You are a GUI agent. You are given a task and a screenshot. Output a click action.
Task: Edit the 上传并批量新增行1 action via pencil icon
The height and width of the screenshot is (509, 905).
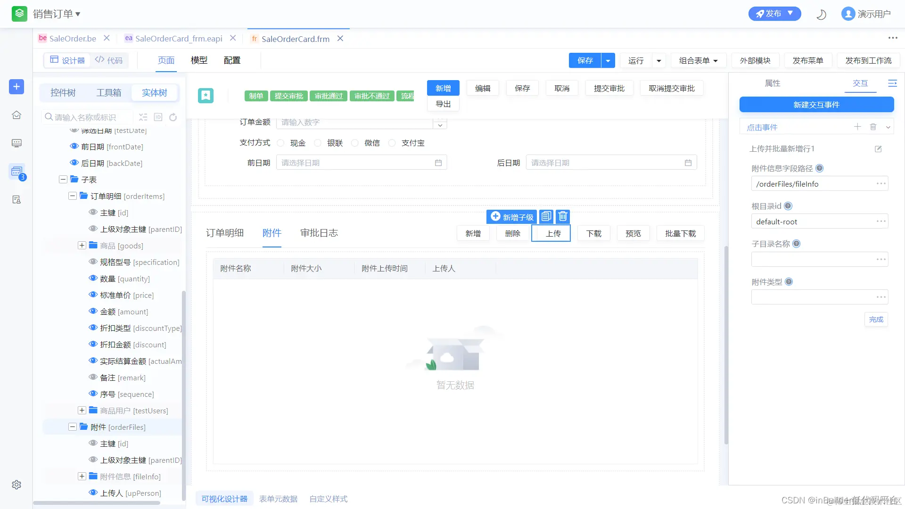click(878, 149)
